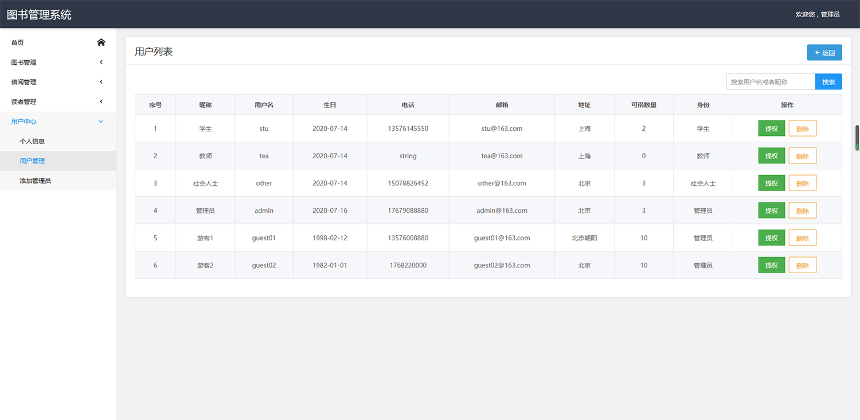This screenshot has width=860, height=420.
Task: Click the 身份 column header
Action: pos(703,105)
